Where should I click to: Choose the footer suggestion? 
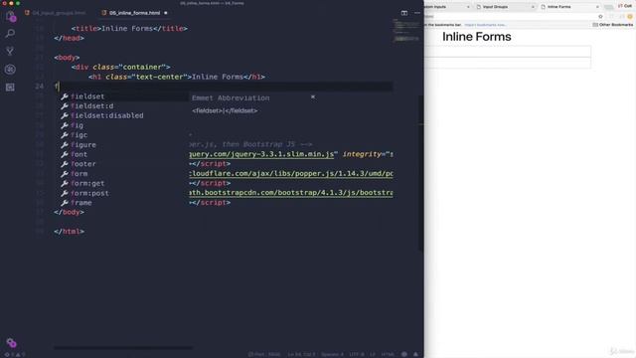[x=123, y=164]
